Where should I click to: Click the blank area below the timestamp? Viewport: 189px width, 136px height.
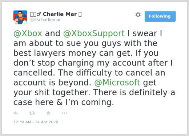[x=94, y=129]
